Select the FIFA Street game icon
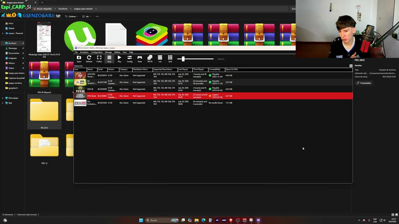The height and width of the screenshot is (224, 399). (x=80, y=96)
